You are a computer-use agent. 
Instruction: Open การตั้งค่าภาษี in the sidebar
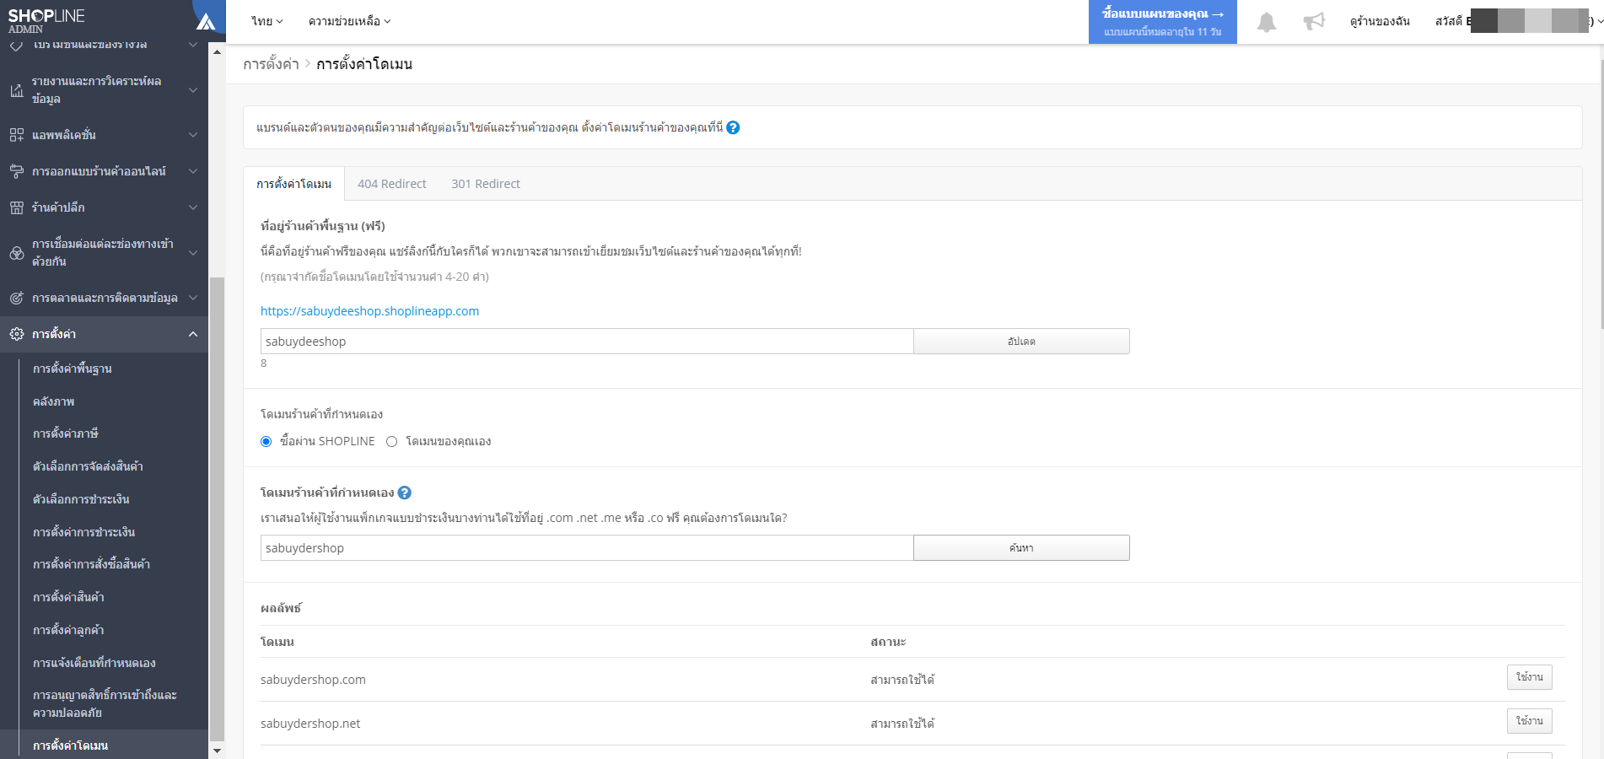[x=66, y=433]
